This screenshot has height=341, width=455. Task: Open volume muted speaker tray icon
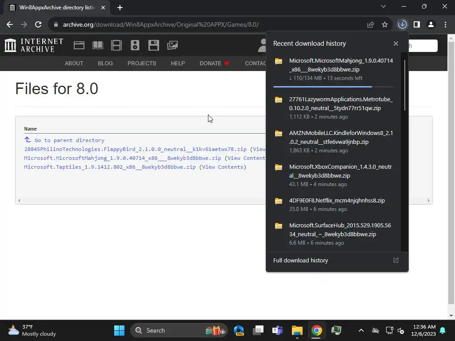coord(401,330)
